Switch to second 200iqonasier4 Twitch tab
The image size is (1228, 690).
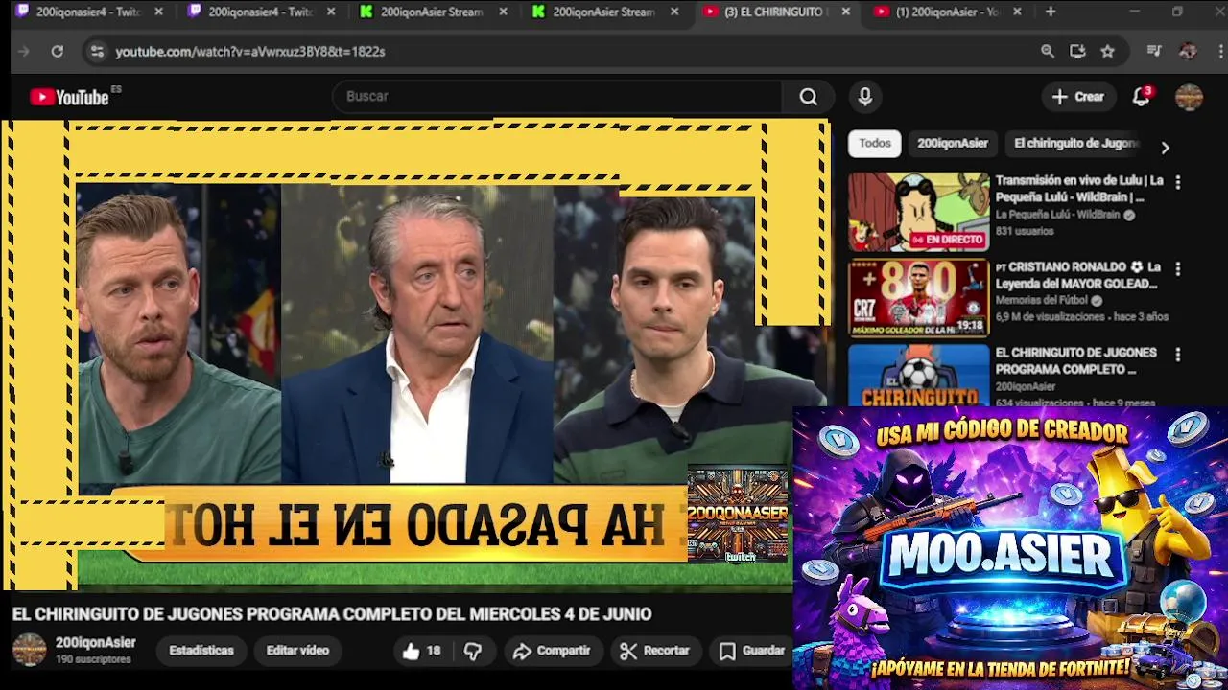260,11
